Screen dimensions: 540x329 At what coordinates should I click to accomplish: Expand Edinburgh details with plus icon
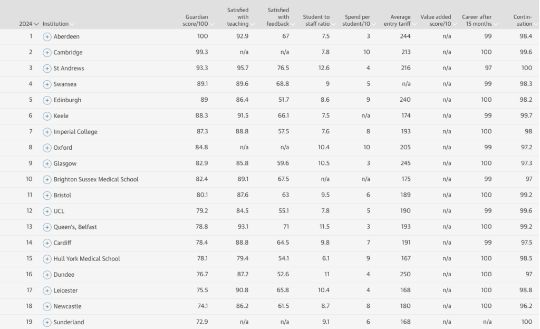47,100
